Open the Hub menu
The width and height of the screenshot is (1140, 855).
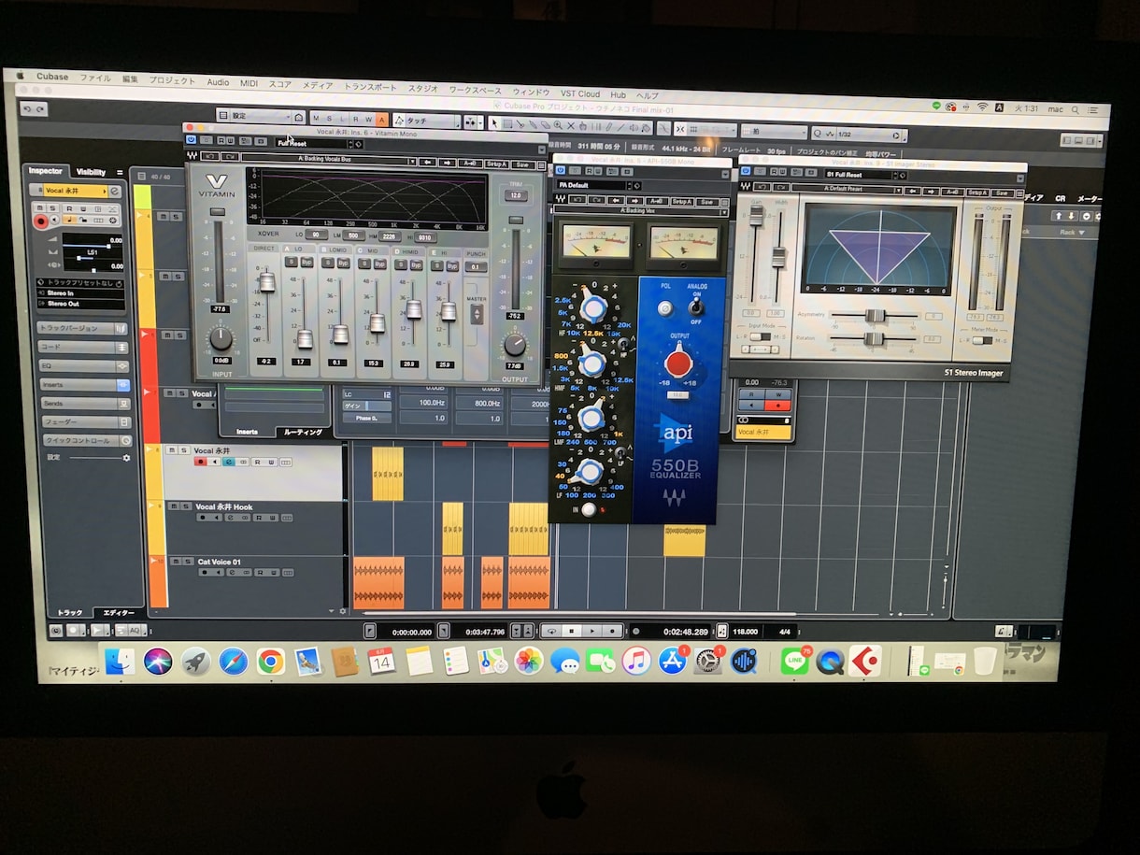619,94
